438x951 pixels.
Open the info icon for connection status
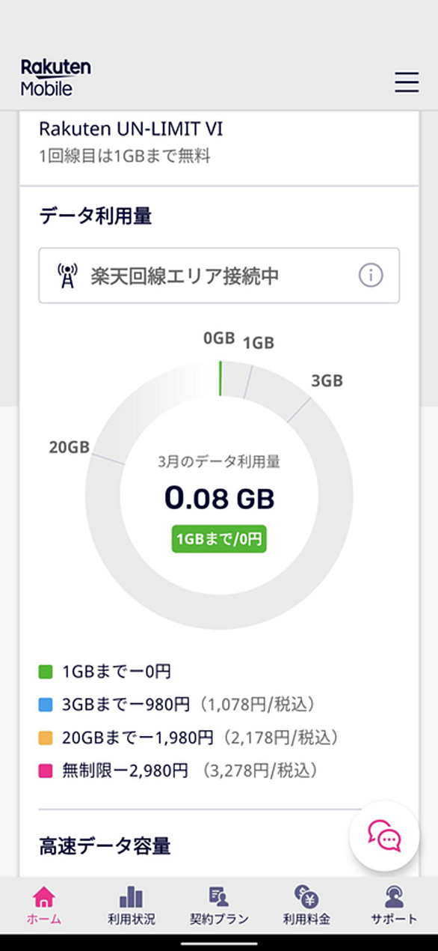pyautogui.click(x=371, y=276)
